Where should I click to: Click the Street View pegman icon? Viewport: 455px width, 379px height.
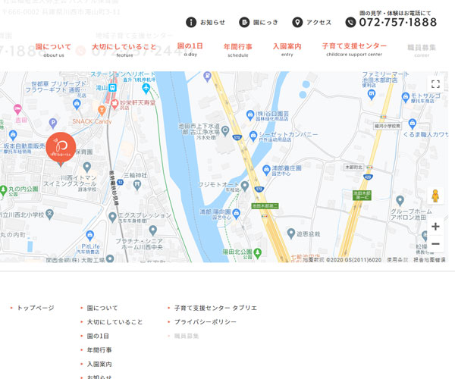(x=435, y=196)
